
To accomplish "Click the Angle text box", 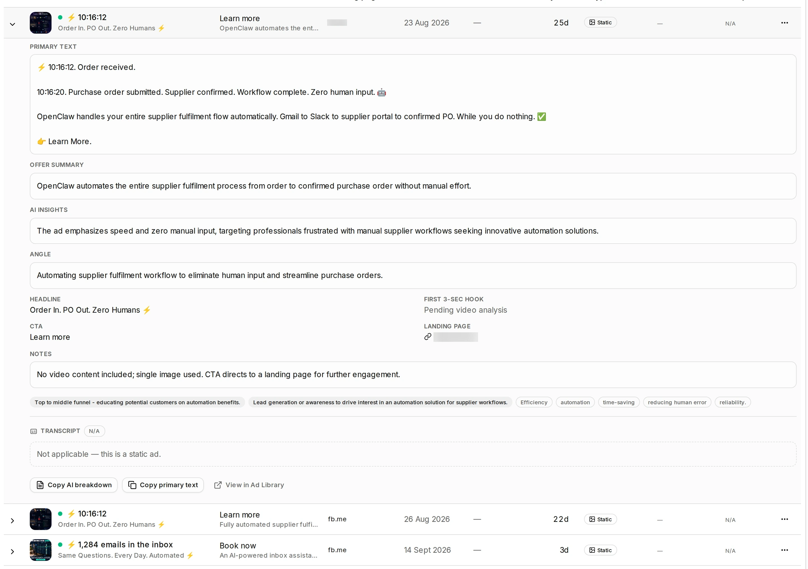I will coord(413,275).
